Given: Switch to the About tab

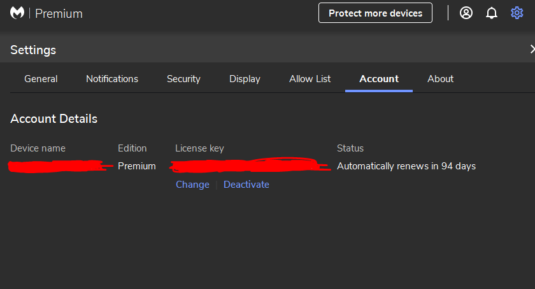Looking at the screenshot, I should 440,79.
